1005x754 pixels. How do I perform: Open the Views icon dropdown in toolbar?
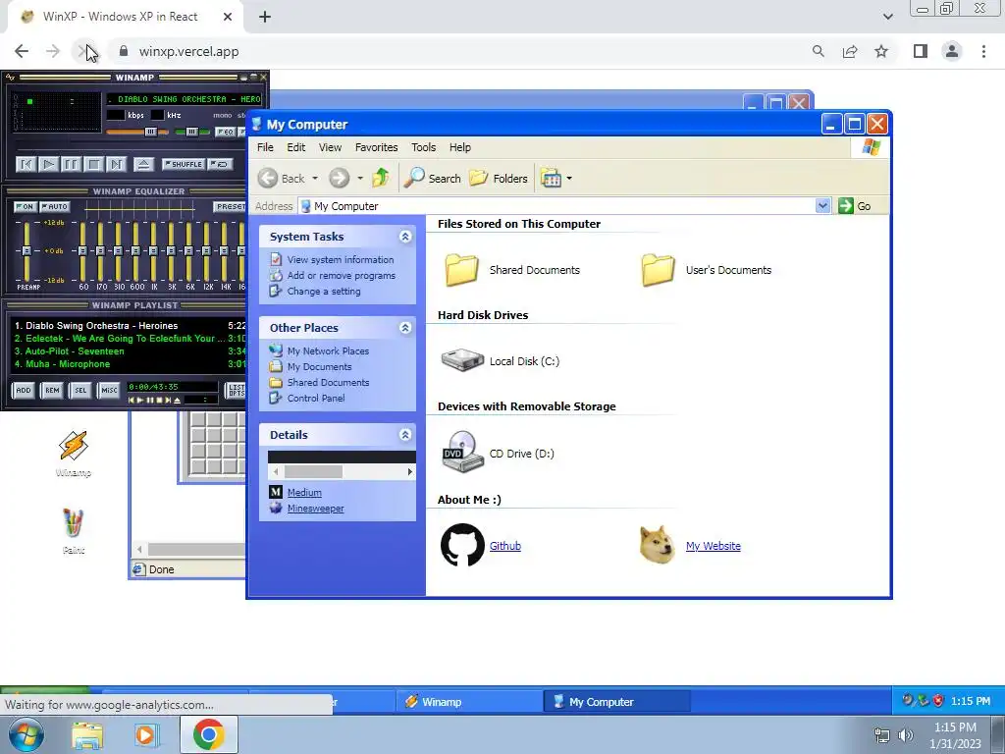[x=555, y=179]
